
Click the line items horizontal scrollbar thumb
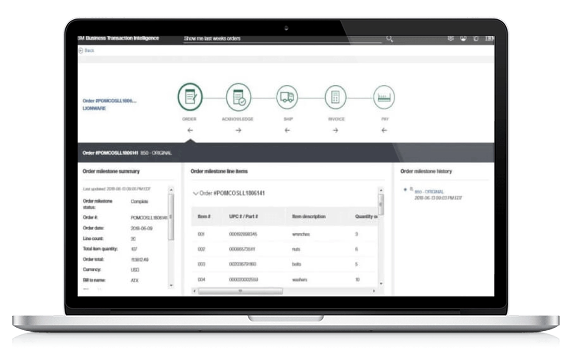(240, 291)
